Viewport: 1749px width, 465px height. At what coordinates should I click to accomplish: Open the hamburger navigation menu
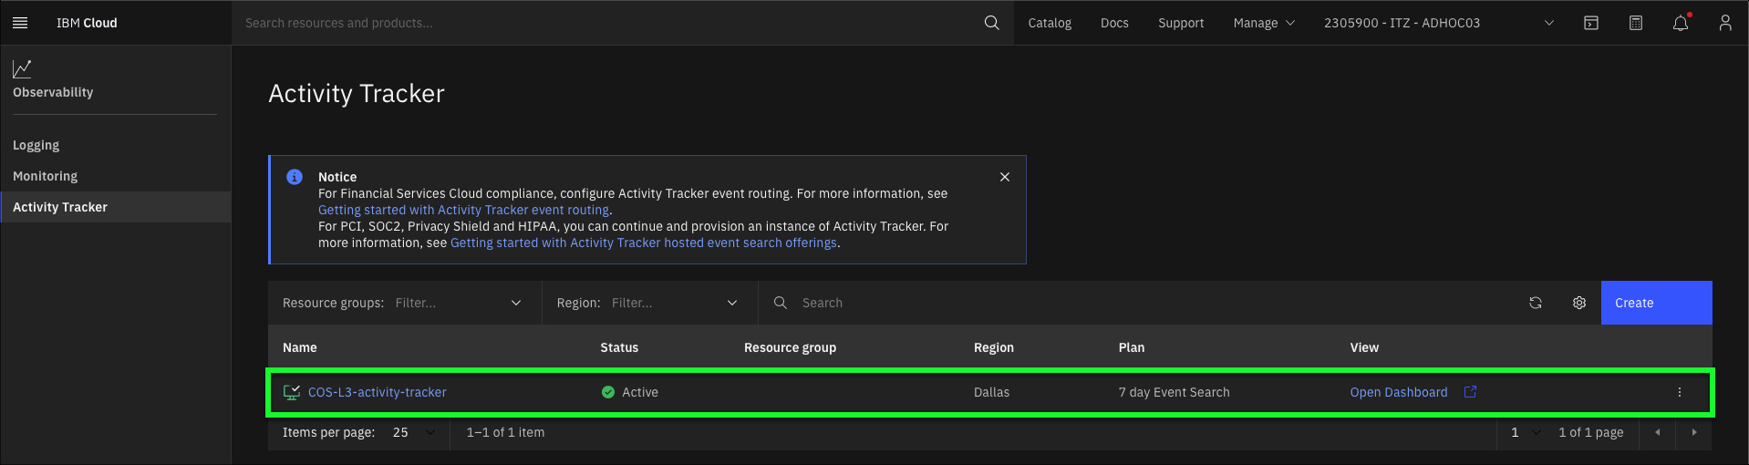click(x=20, y=23)
